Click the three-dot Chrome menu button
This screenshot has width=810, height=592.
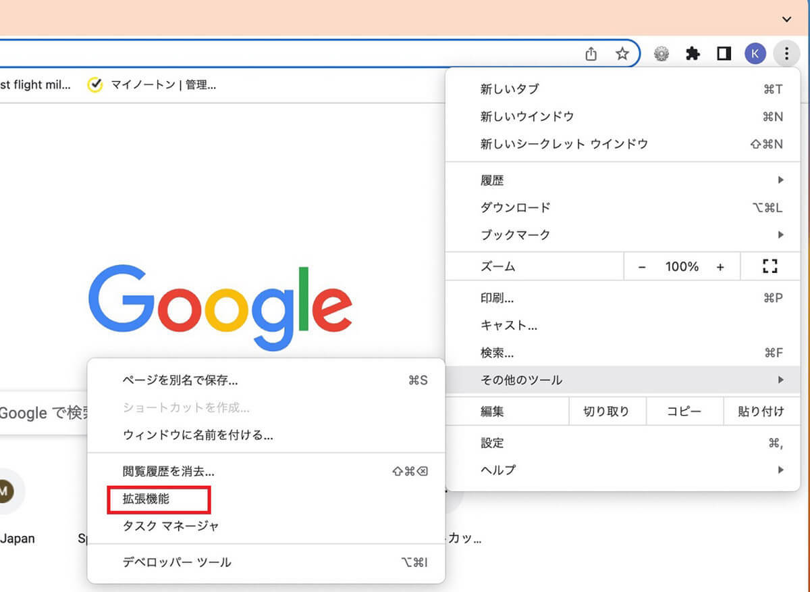(x=786, y=54)
